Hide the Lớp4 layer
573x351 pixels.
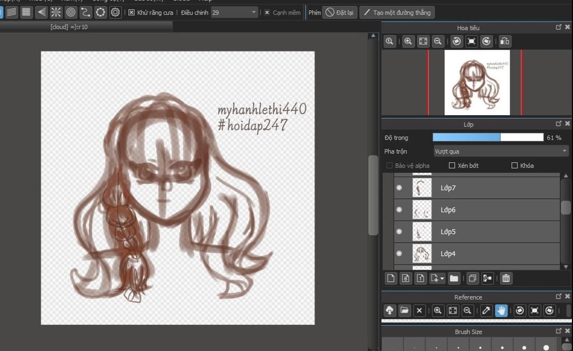(399, 253)
